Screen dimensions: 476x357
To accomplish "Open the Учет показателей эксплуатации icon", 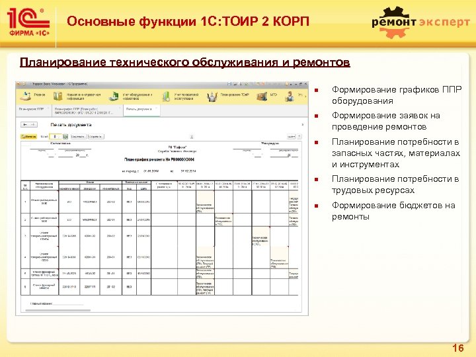I will click(x=166, y=97).
